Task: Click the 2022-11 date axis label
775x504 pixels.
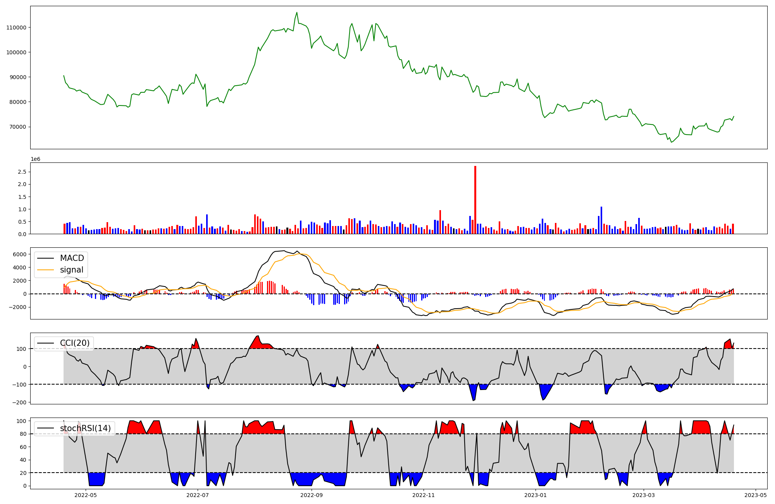Action: (424, 495)
